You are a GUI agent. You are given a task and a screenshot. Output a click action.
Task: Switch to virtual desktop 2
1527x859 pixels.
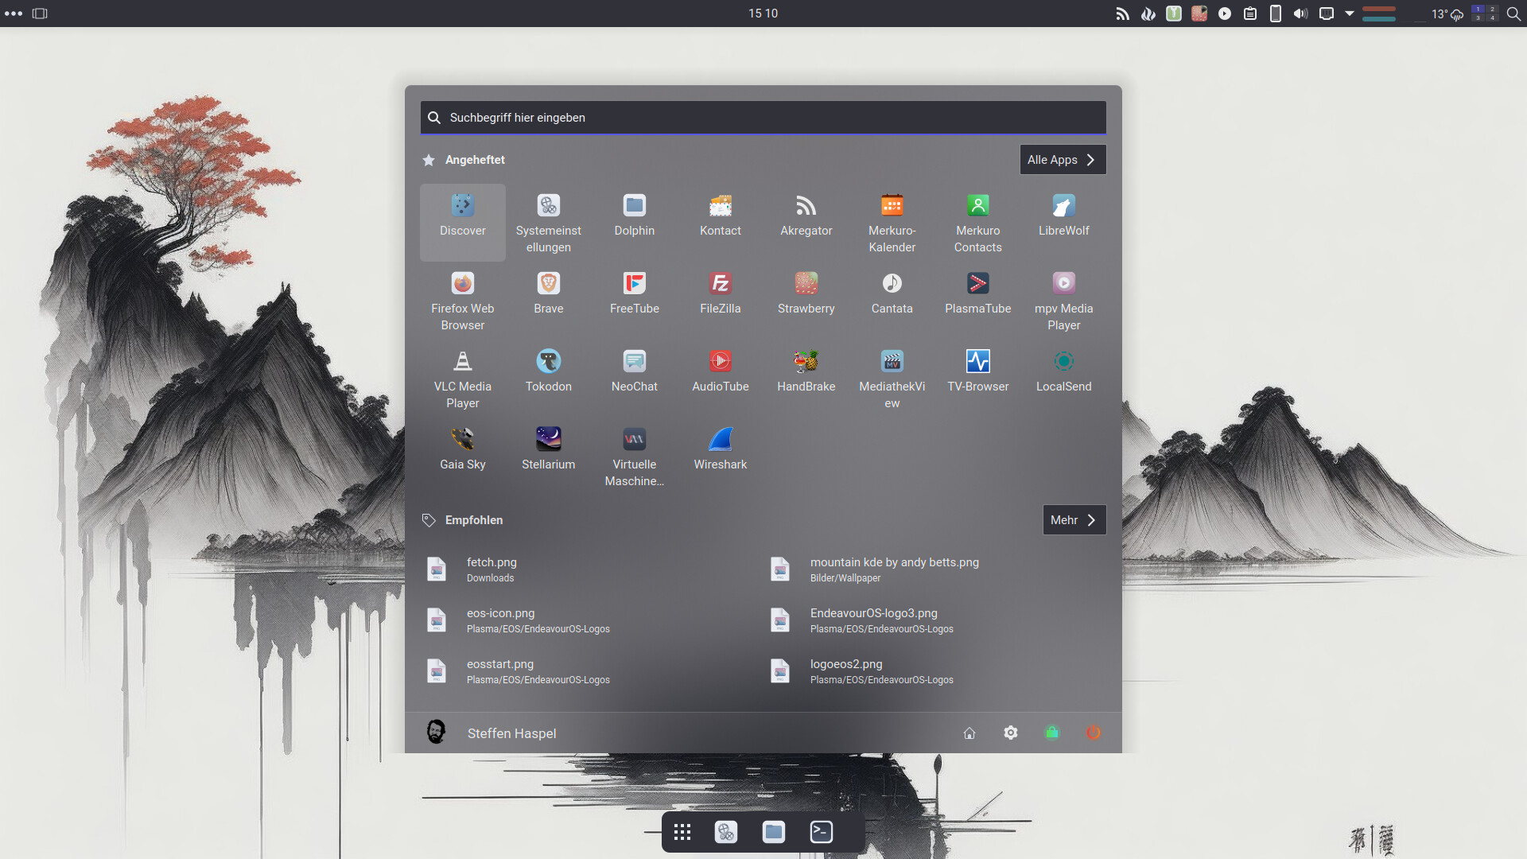(x=1492, y=9)
